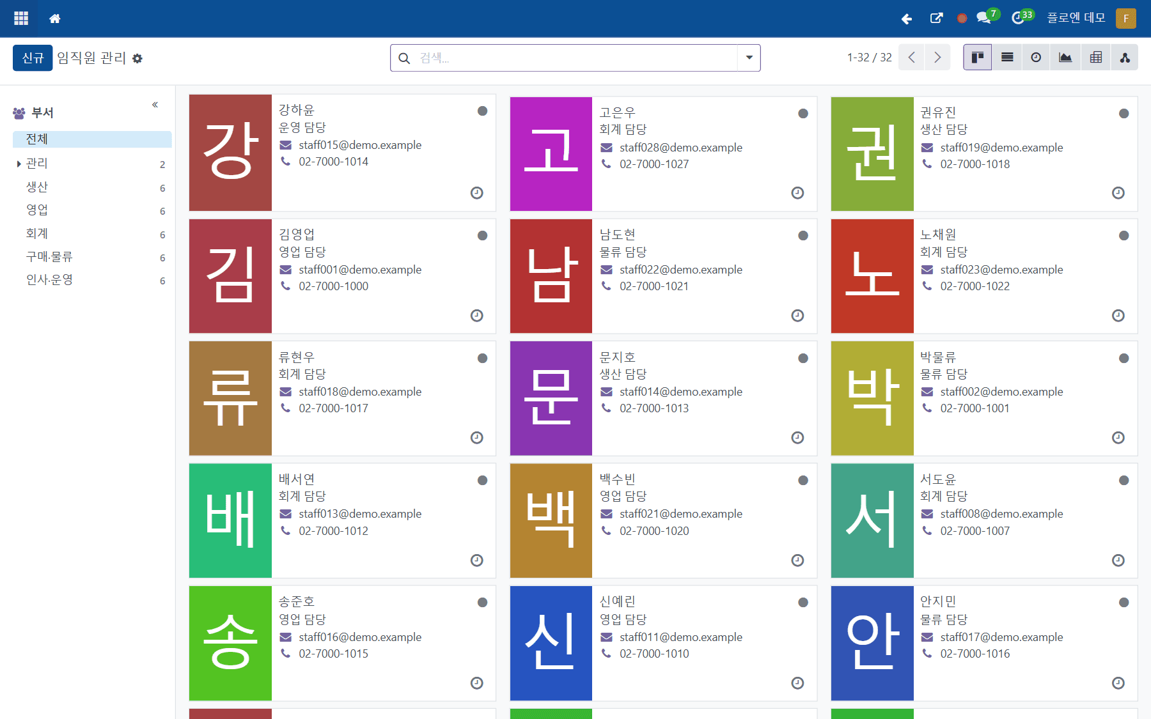Switch to hierarchy view
The image size is (1151, 719).
(1125, 58)
